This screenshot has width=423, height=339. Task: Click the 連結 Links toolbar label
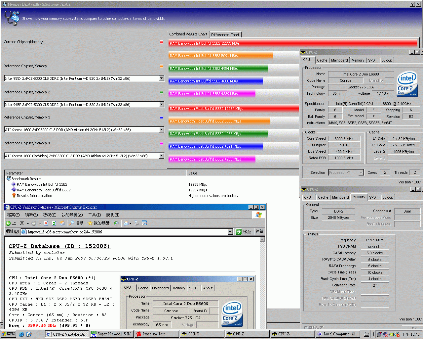(x=260, y=231)
